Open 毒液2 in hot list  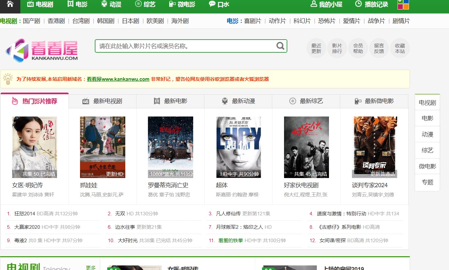click(21, 241)
